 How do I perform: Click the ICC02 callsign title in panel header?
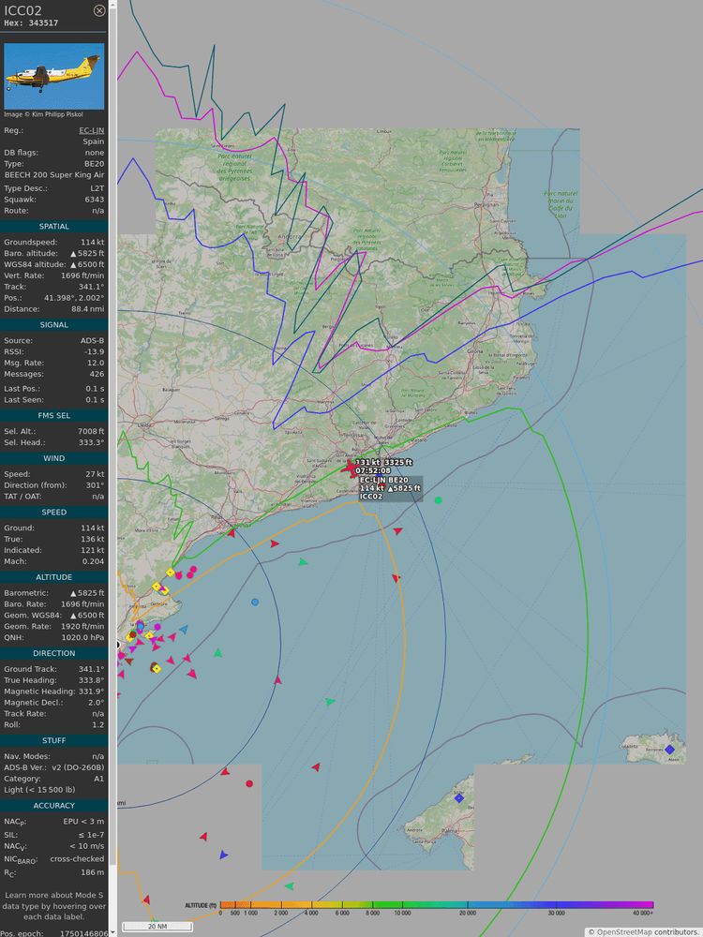22,10
